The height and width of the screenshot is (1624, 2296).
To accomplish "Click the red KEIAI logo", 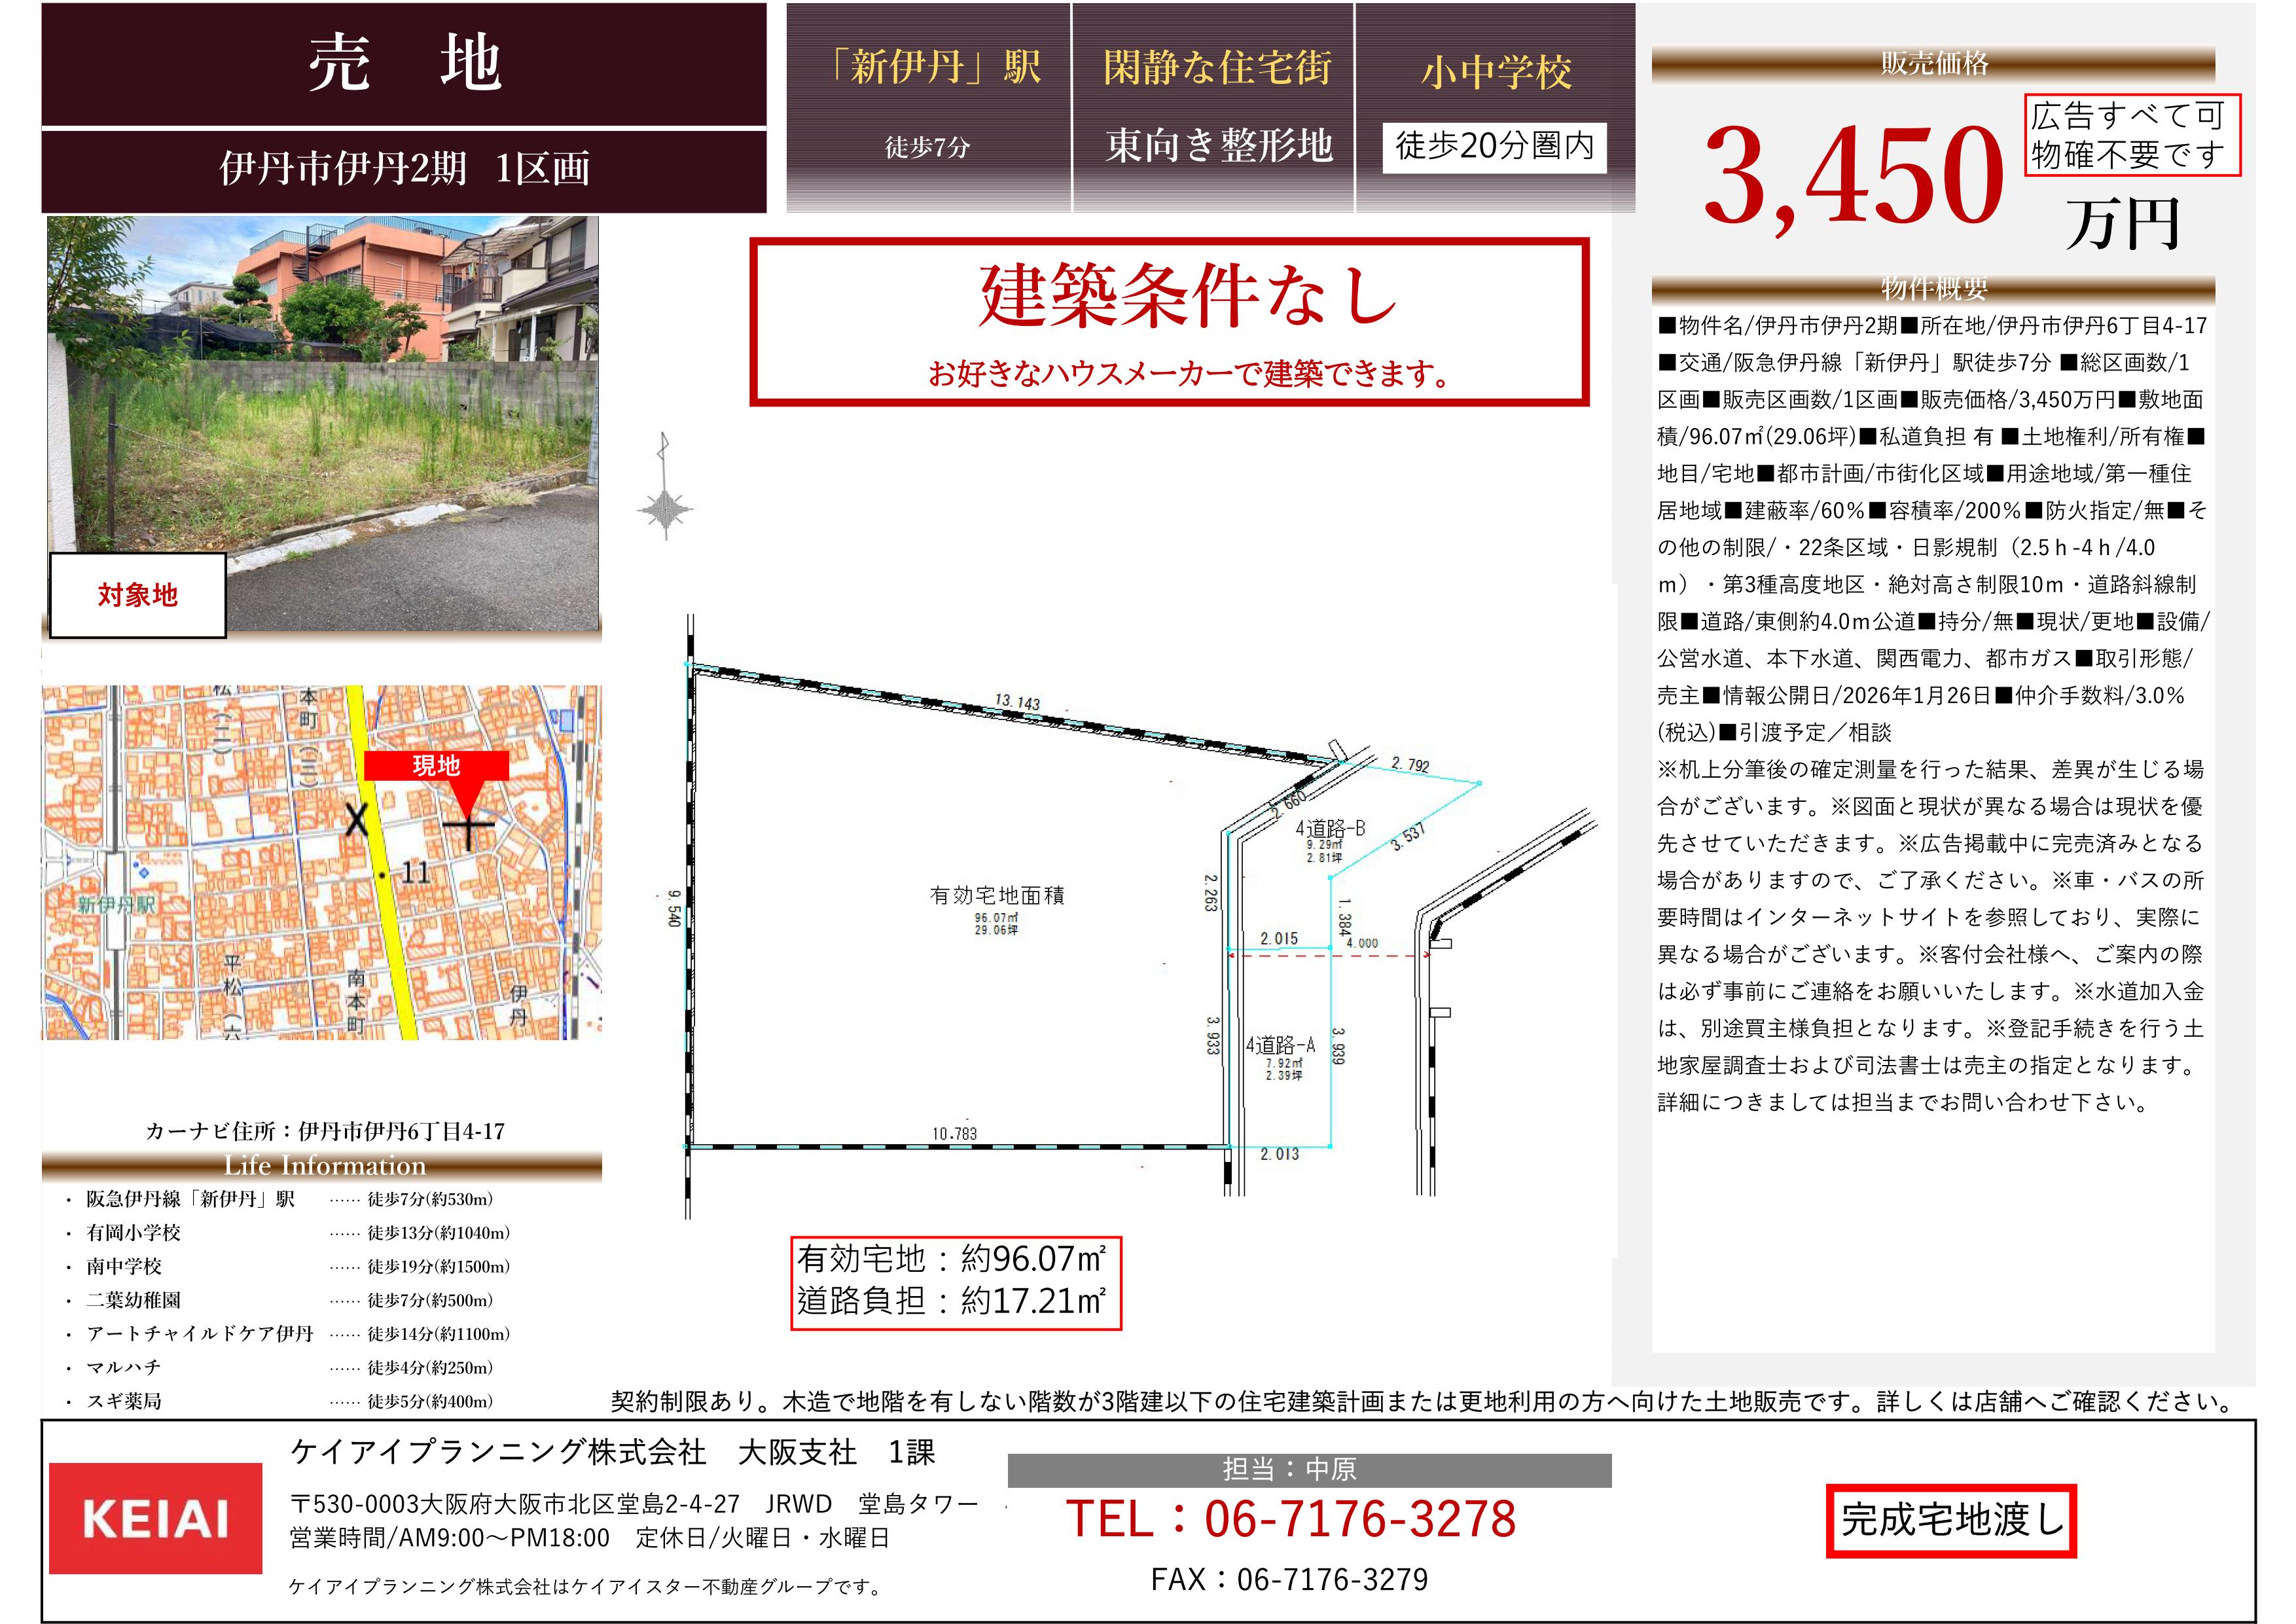I will tap(155, 1518).
